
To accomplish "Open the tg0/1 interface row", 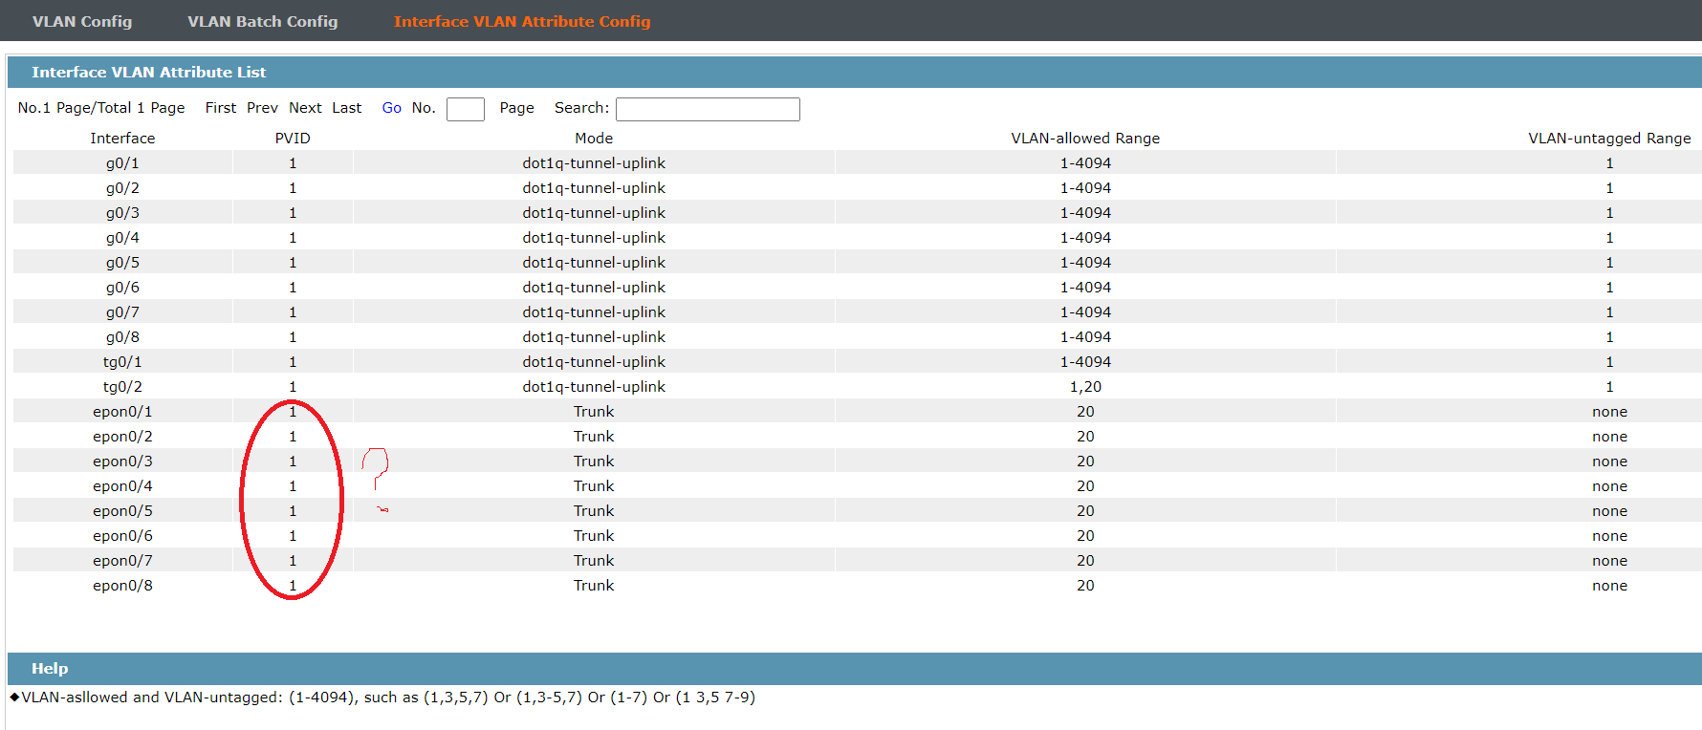I will pos(858,361).
